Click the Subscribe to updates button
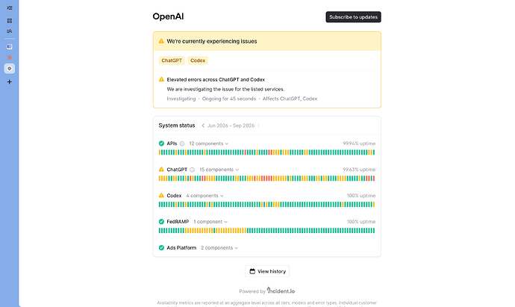 coord(353,17)
